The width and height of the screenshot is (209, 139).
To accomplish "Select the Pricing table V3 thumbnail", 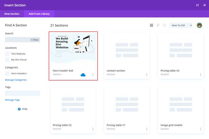I will point(181,50).
